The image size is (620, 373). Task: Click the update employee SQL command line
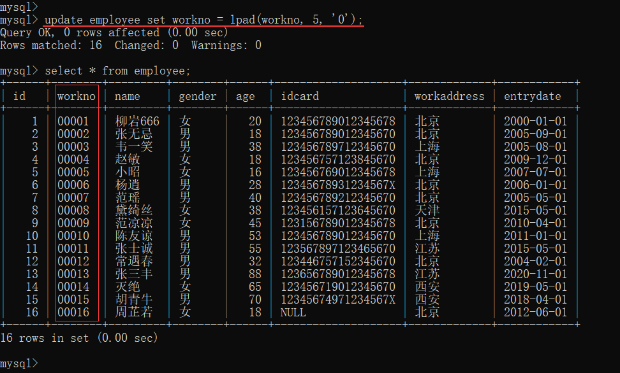tap(203, 19)
